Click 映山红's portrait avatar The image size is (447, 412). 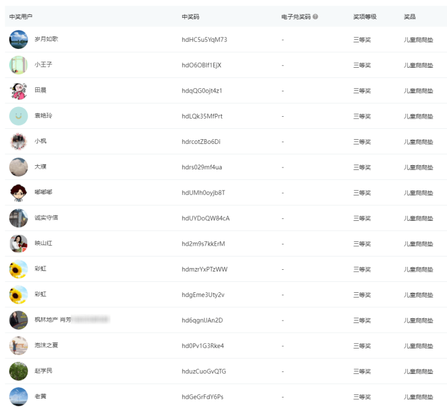pyautogui.click(x=19, y=244)
